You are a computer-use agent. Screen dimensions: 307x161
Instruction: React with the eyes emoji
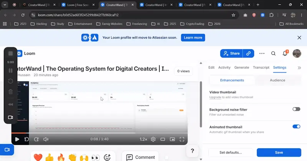(x=95, y=157)
